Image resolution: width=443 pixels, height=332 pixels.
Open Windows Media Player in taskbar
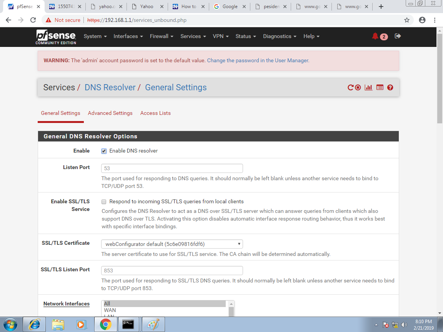pyautogui.click(x=82, y=325)
